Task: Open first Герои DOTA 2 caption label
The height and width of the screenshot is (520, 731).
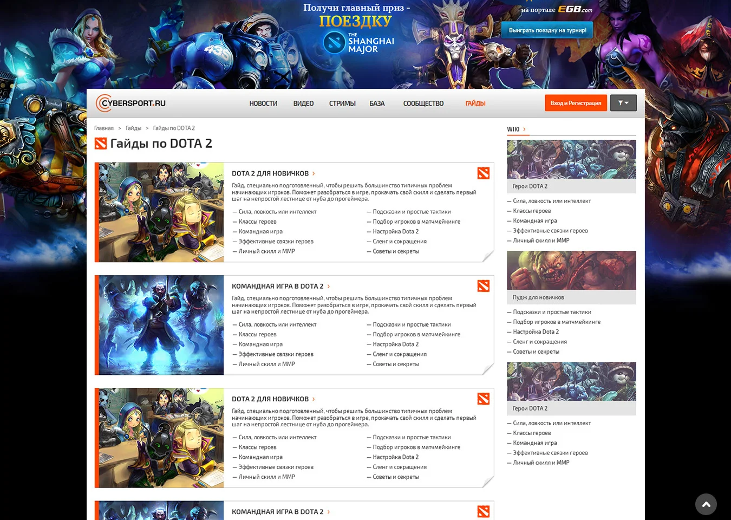Action: tap(530, 186)
